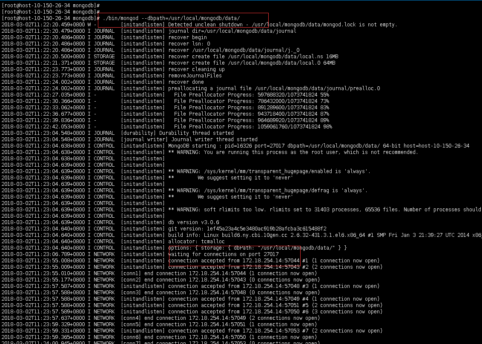482x344 pixels.
Task: Click the mongod --dbpath command text
Action: click(x=171, y=18)
